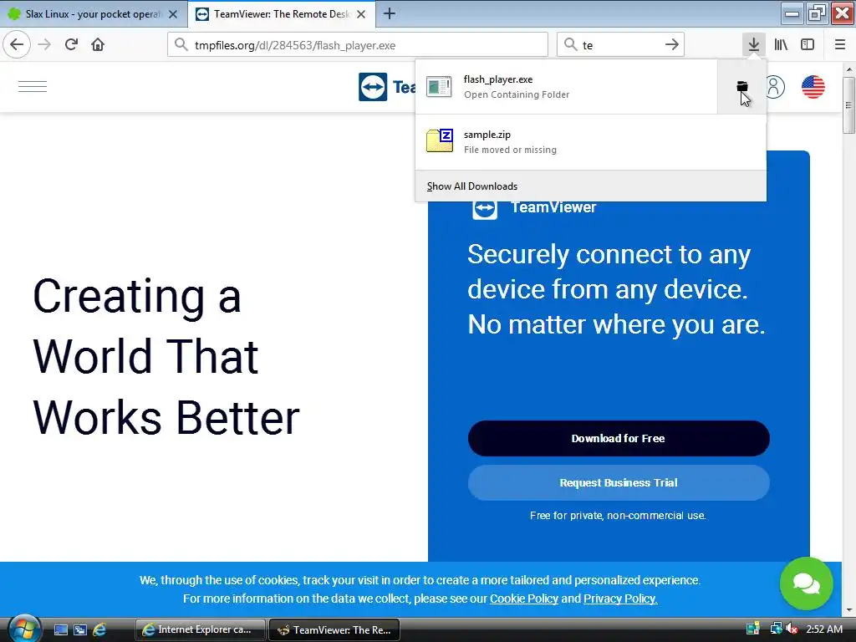The width and height of the screenshot is (856, 642).
Task: Launch Internet Explorer from quick launch
Action: coord(100,629)
